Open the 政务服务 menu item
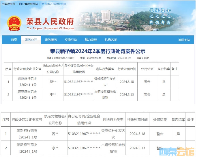This screenshot has width=197, height=158. point(51,40)
